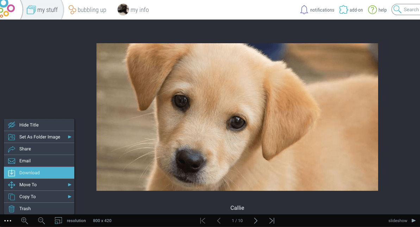Choose Move To menu entry
Image resolution: width=420 pixels, height=227 pixels.
(x=39, y=185)
